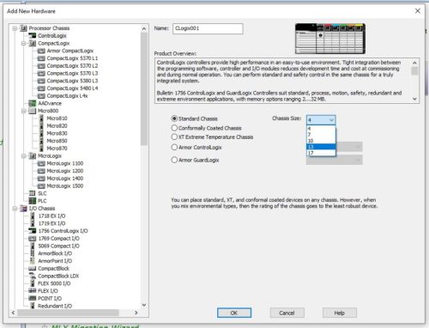This screenshot has height=328, width=429.
Task: Click the Name input field
Action: [x=208, y=28]
